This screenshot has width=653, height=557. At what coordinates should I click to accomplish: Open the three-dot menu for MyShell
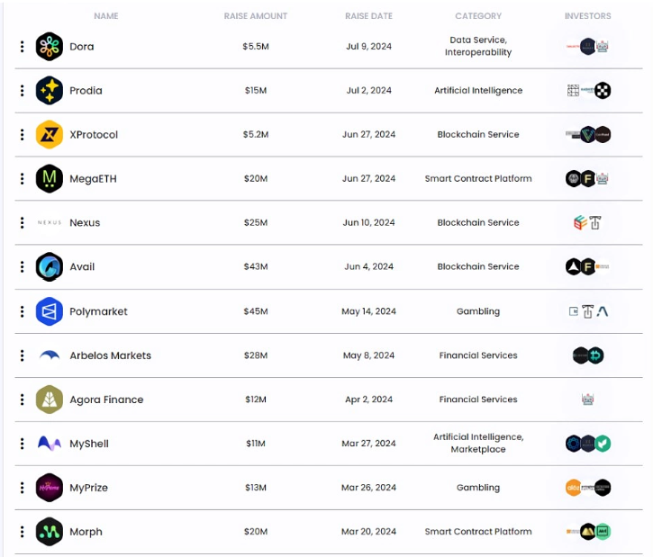23,444
